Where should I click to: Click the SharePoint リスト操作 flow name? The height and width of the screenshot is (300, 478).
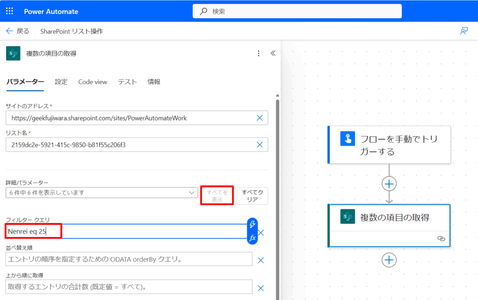tap(71, 31)
